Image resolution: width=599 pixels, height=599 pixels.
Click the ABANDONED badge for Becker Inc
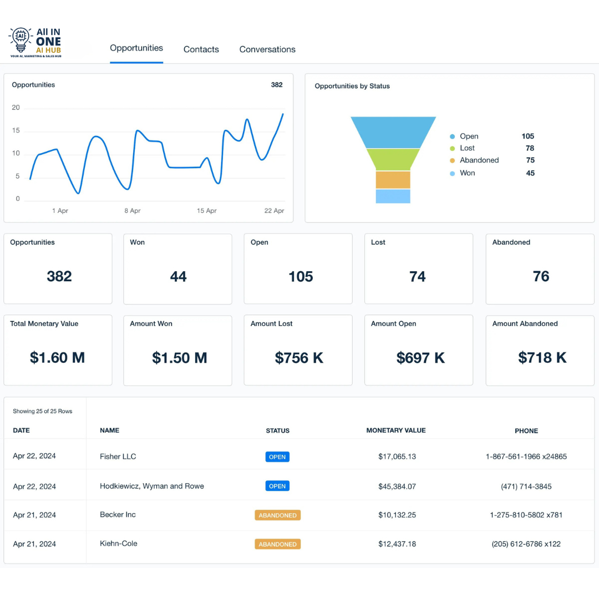pos(278,515)
